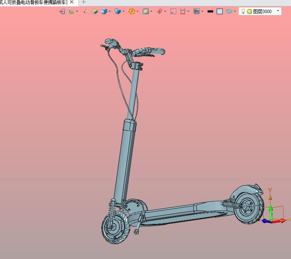
Task: Click the black color swatch
Action: [210, 12]
